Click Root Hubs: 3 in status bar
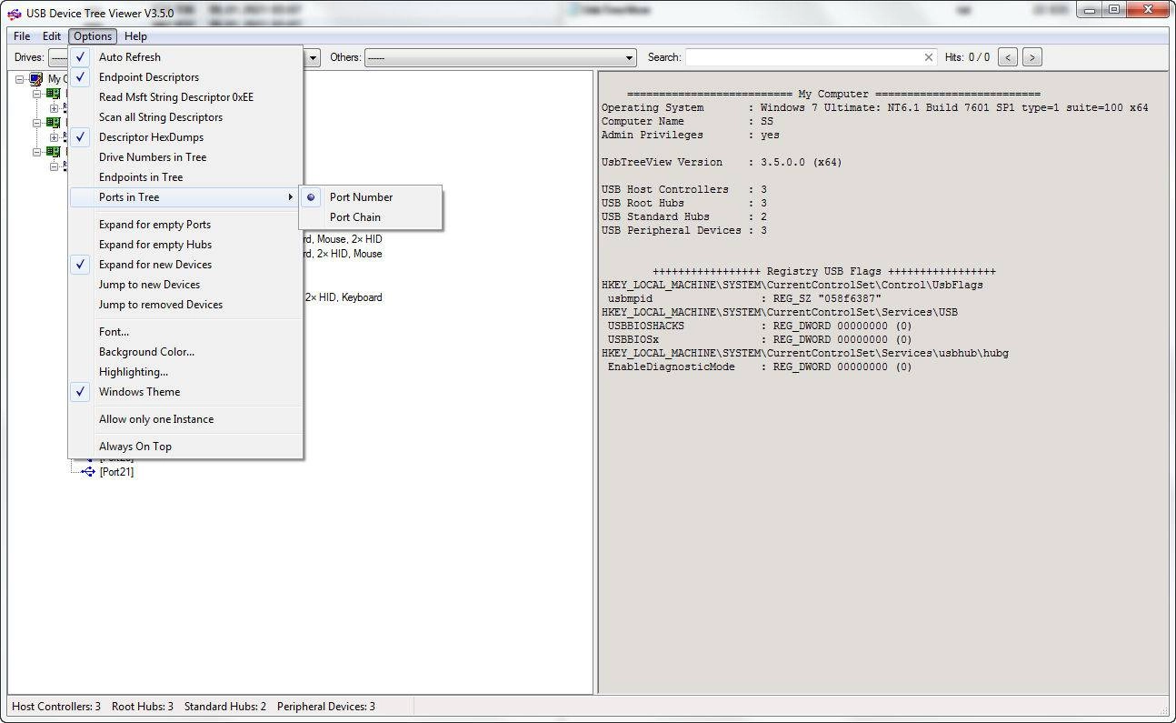 pos(143,707)
